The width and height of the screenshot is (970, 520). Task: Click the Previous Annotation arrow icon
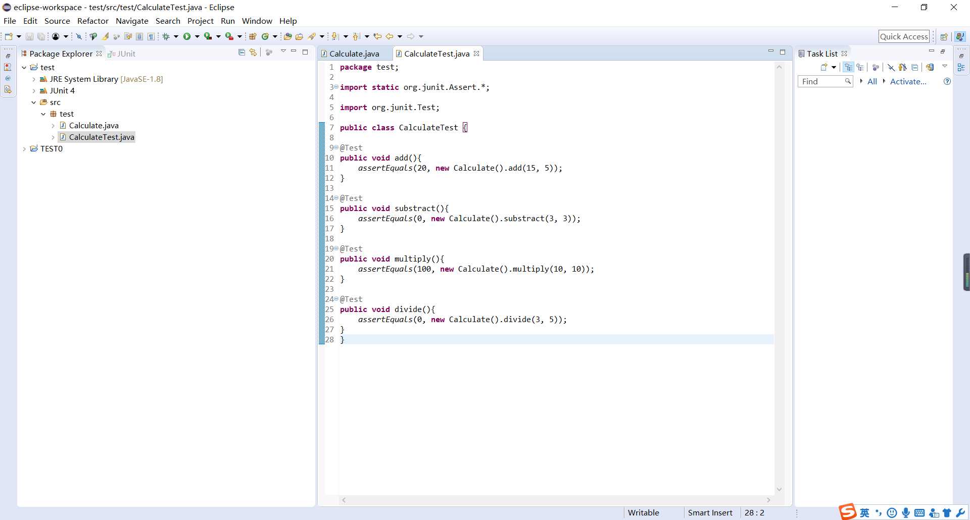pos(356,36)
